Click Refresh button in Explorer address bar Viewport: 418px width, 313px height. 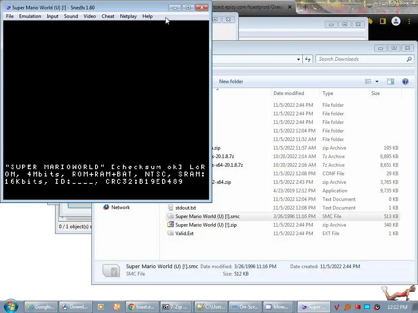[x=308, y=59]
